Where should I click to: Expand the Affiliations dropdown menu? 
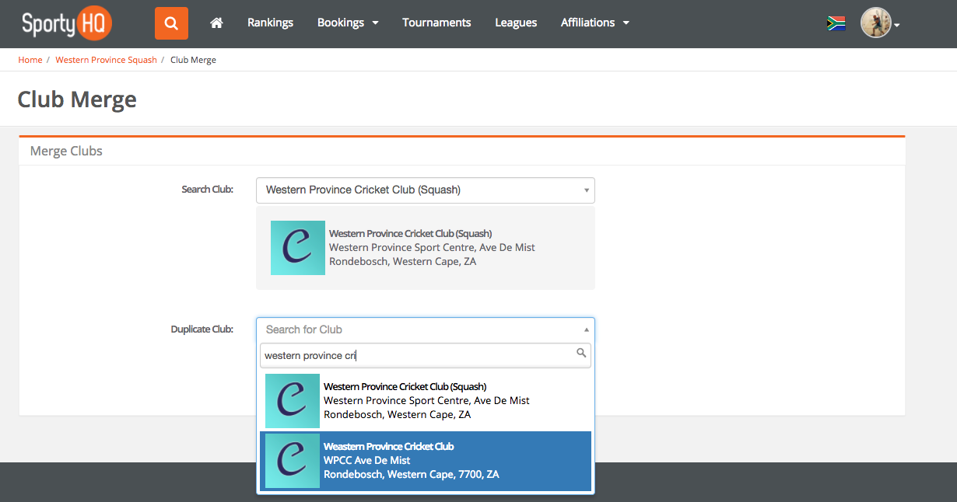point(595,23)
